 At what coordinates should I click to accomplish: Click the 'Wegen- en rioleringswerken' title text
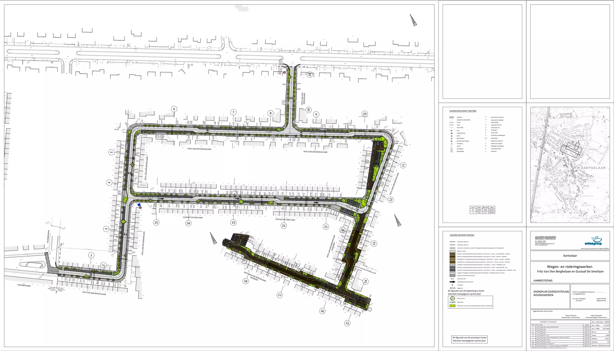click(569, 266)
